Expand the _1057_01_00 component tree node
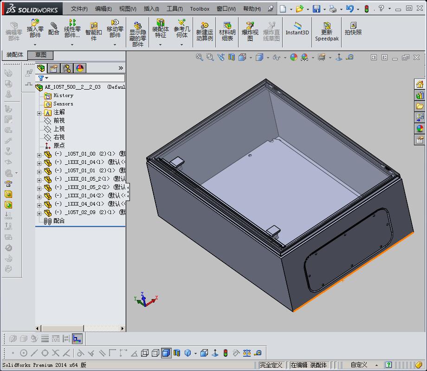 [x=39, y=155]
